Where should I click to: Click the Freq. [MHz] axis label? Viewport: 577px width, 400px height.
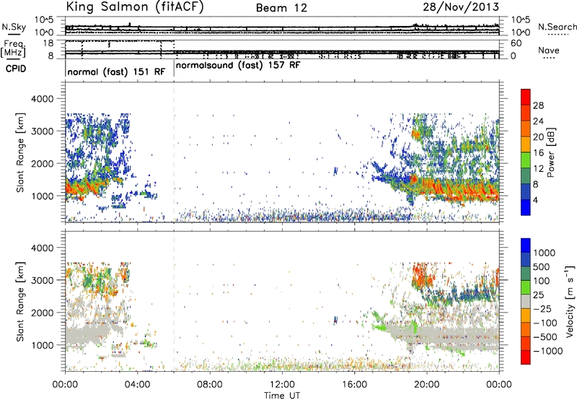pos(14,49)
